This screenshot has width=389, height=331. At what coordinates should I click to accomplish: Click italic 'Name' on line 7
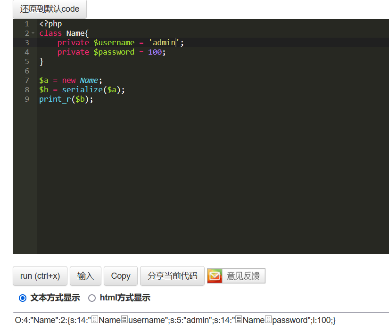coord(89,80)
